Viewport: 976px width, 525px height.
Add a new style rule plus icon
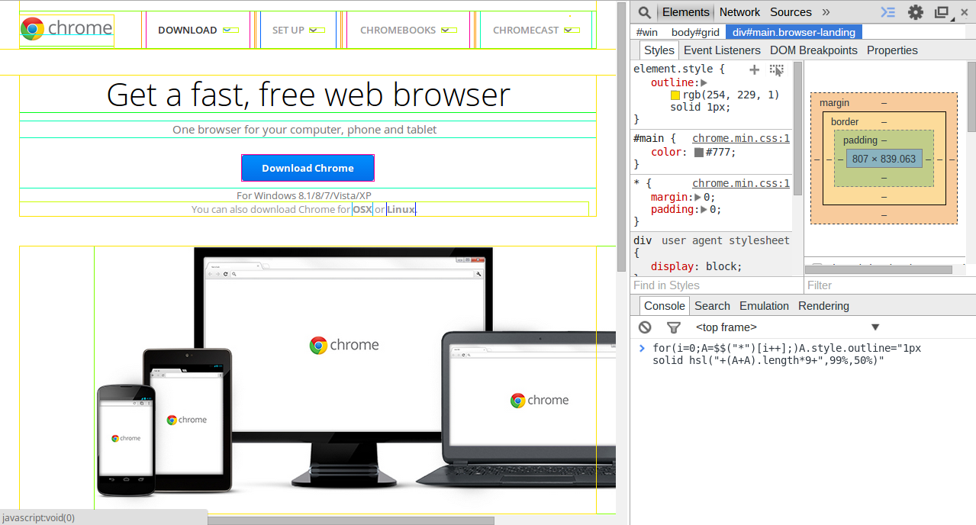[x=754, y=69]
